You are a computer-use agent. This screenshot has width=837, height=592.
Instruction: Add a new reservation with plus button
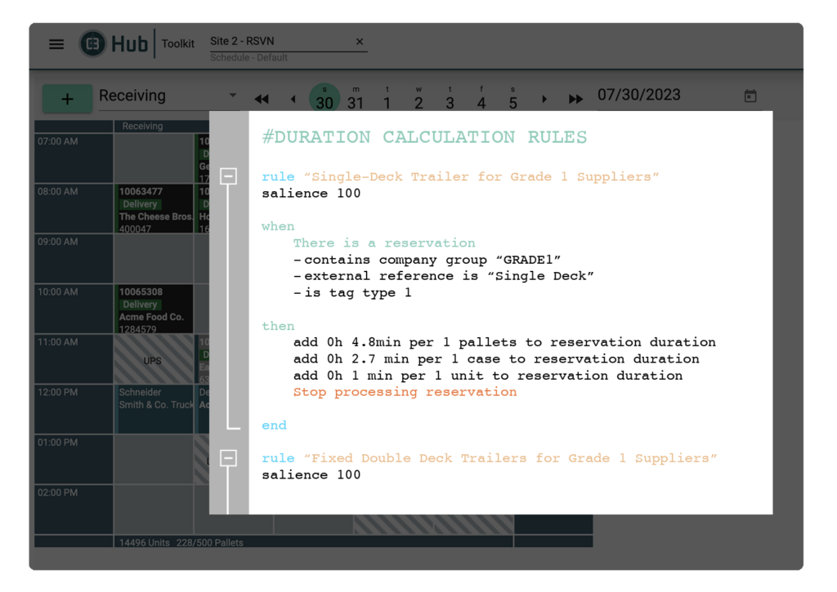(67, 99)
